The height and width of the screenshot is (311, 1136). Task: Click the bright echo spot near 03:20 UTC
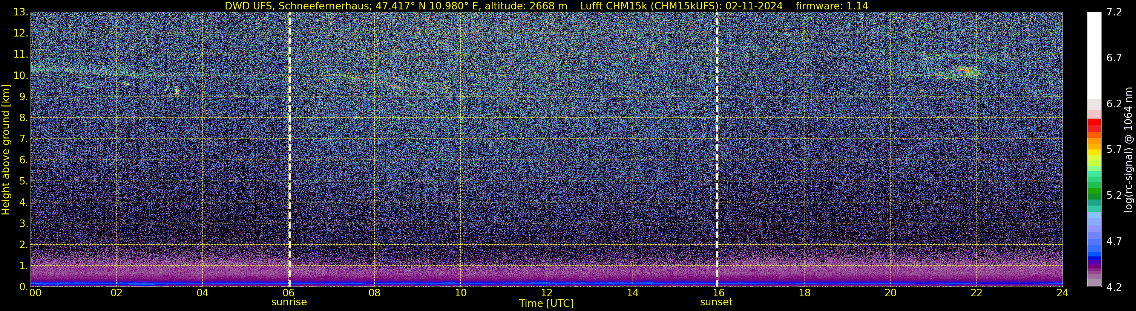coord(176,91)
